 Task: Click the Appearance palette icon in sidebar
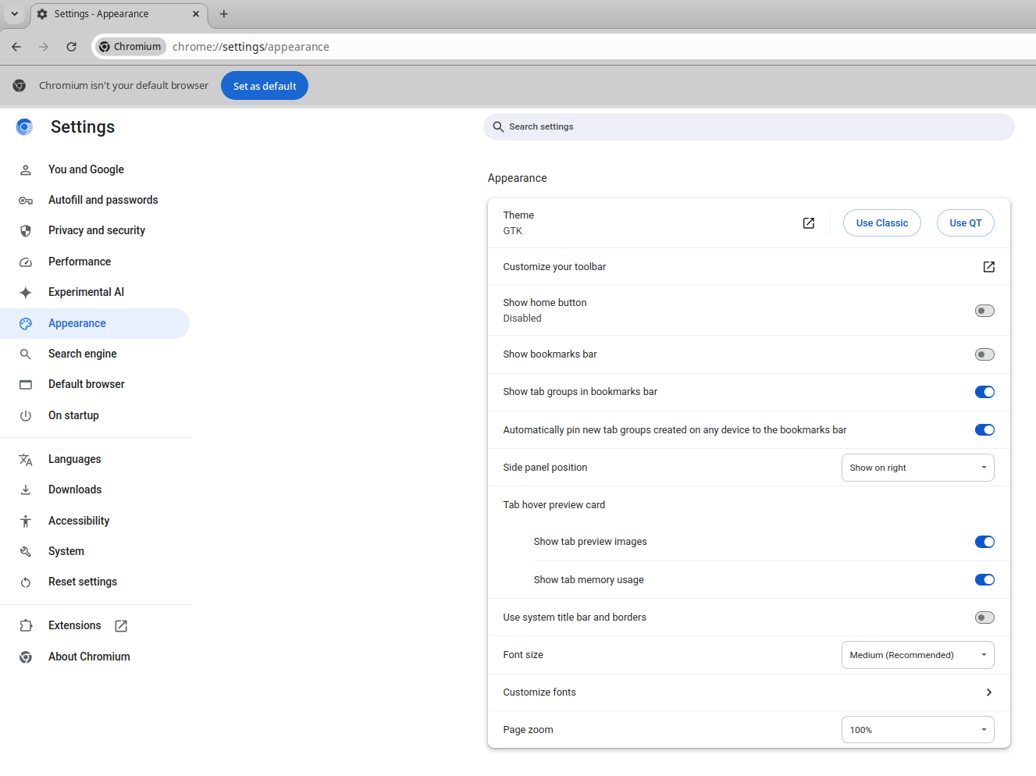(26, 323)
